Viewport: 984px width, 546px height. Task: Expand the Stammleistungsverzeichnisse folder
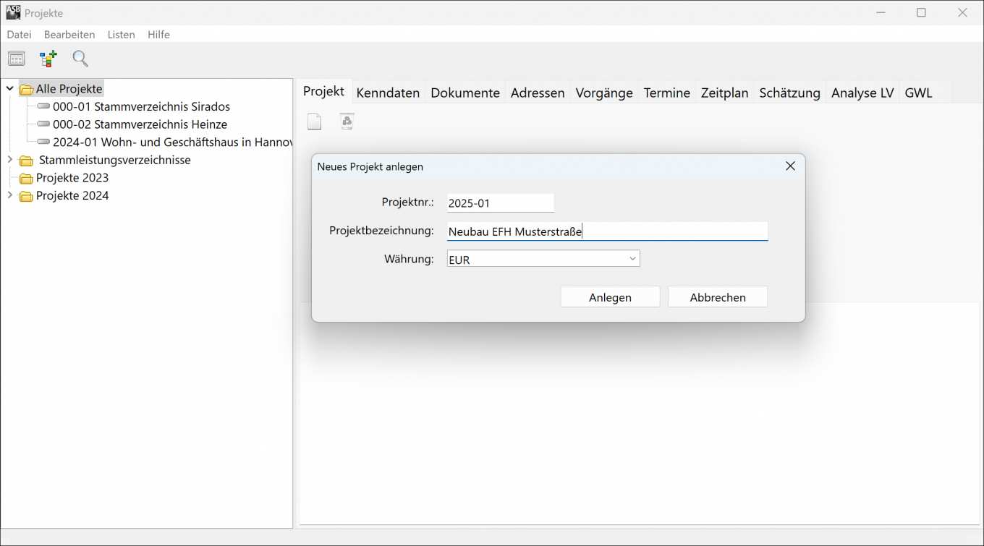[10, 160]
